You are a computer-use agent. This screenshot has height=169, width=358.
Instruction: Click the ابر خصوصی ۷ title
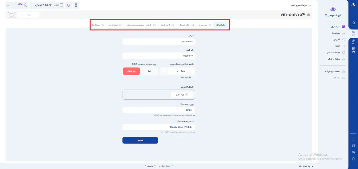click(x=333, y=15)
